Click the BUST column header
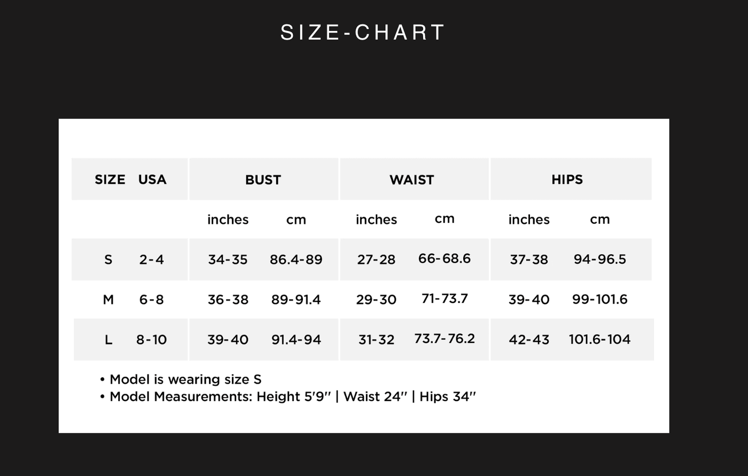The height and width of the screenshot is (476, 748). (x=263, y=180)
